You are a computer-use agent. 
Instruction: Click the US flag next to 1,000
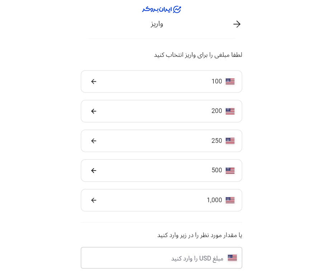(230, 200)
